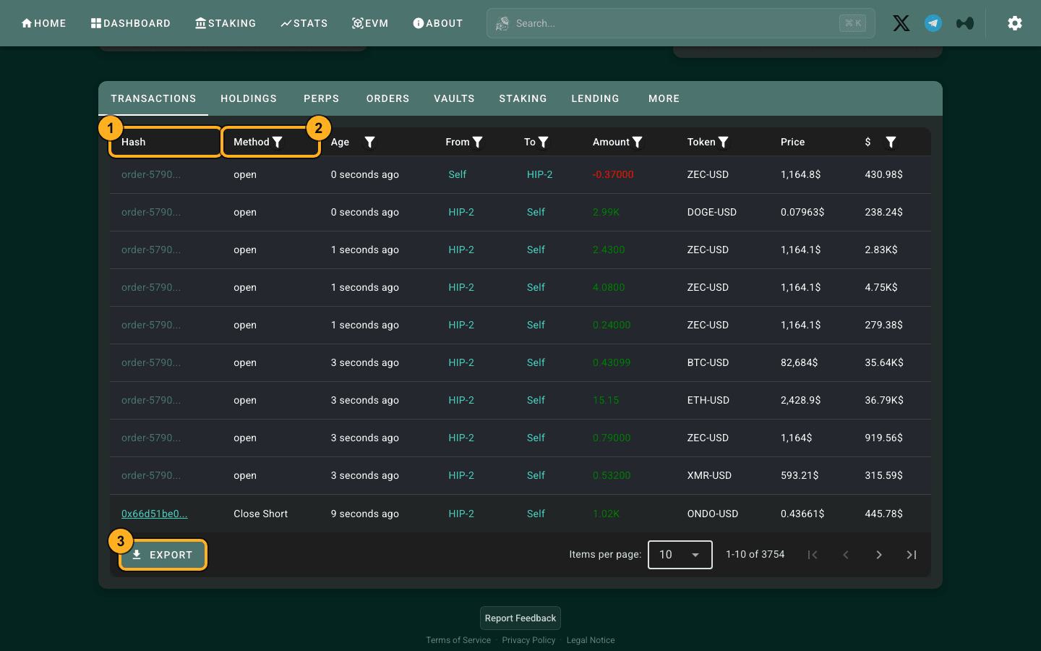Open the More tab menu
Viewport: 1041px width, 651px height.
pos(664,98)
